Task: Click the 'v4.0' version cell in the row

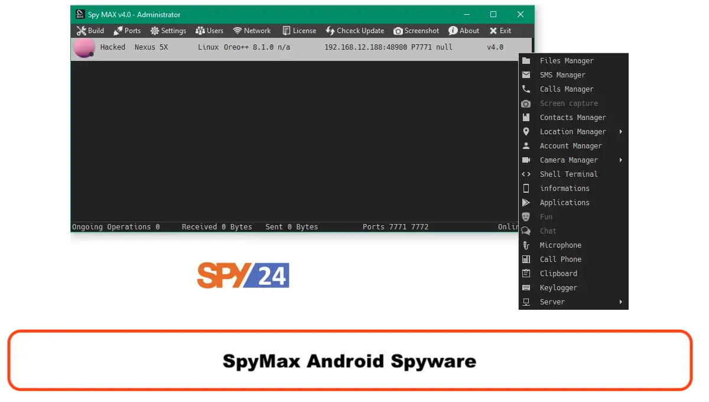Action: pos(495,47)
